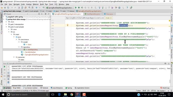The height and width of the screenshot is (97, 173).
Task: Collapse the spring-boot-data-mongo module
Action: coord(4,19)
